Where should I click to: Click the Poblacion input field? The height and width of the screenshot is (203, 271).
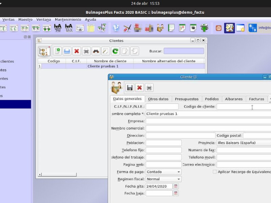click(x=164, y=143)
